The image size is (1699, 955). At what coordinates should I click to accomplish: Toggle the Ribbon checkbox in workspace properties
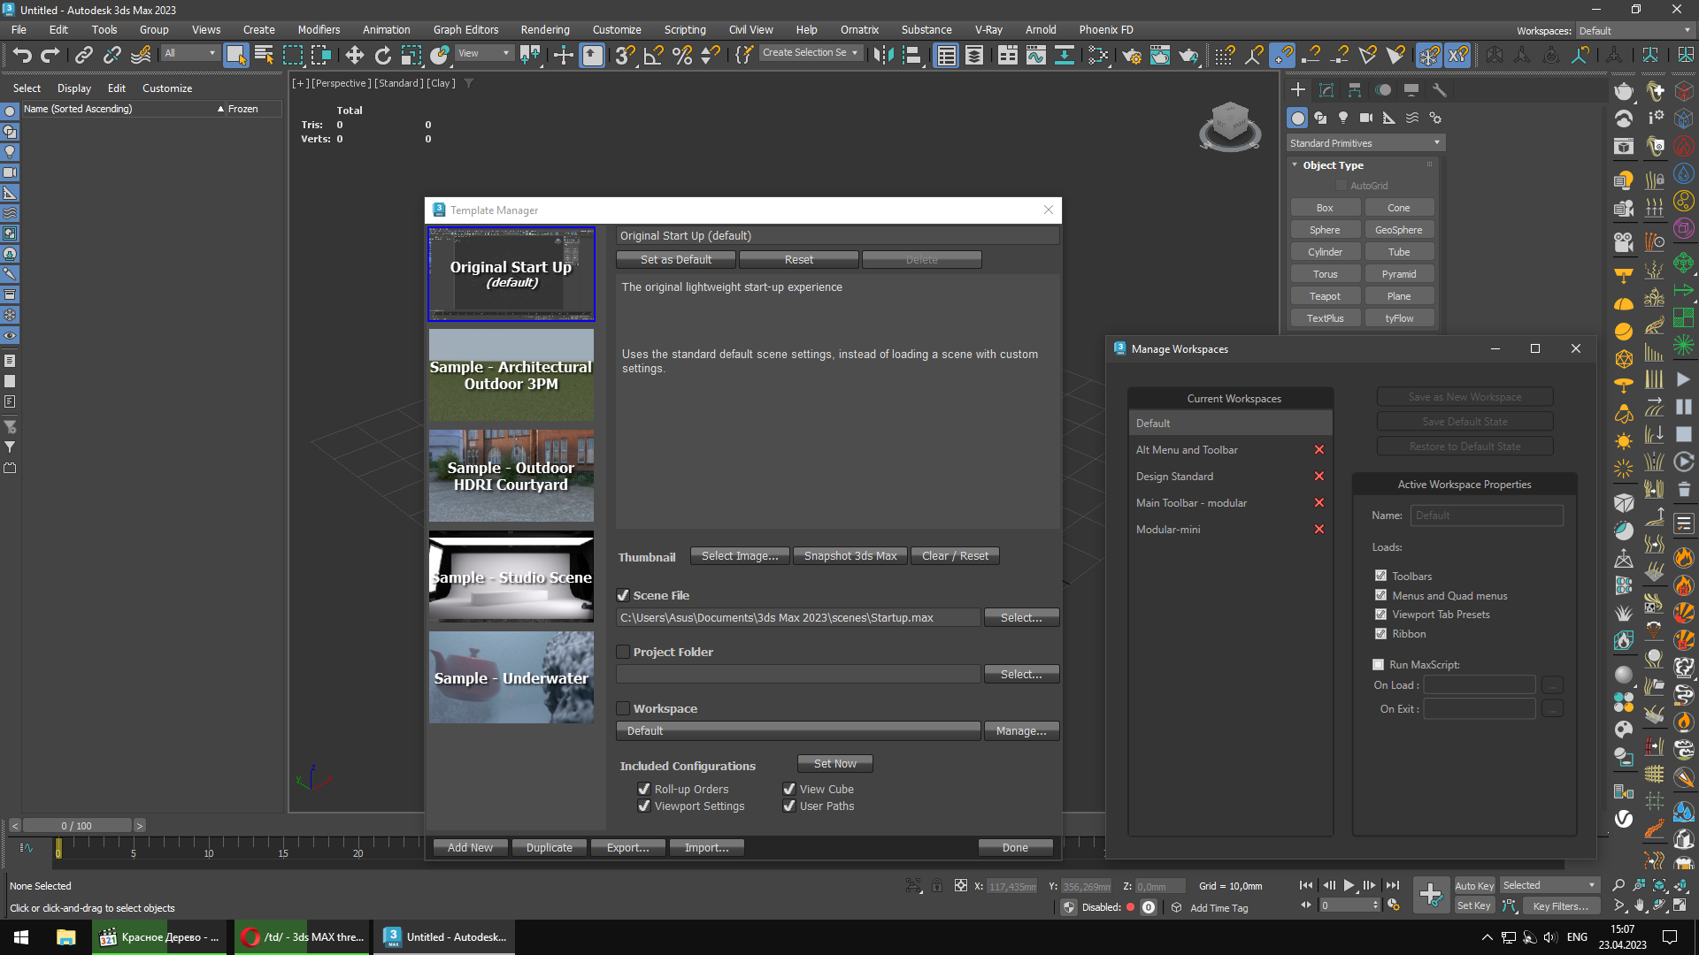[1380, 633]
